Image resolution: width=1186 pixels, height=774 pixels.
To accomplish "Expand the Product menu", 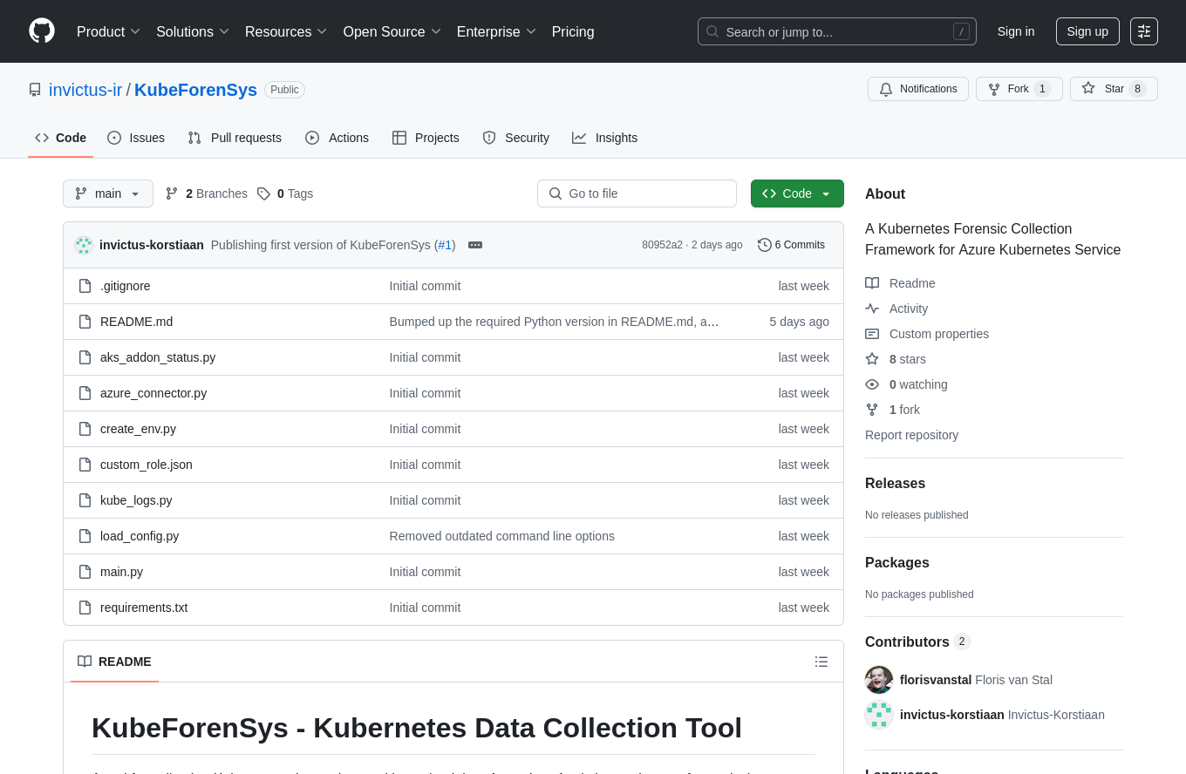I will pyautogui.click(x=109, y=31).
